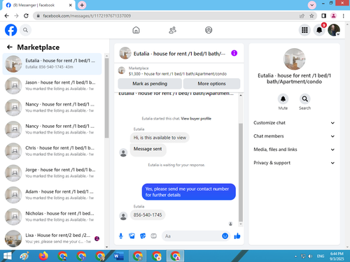Open Firefox from the taskbar
Viewport: 350px width, 262px height.
pos(43,256)
